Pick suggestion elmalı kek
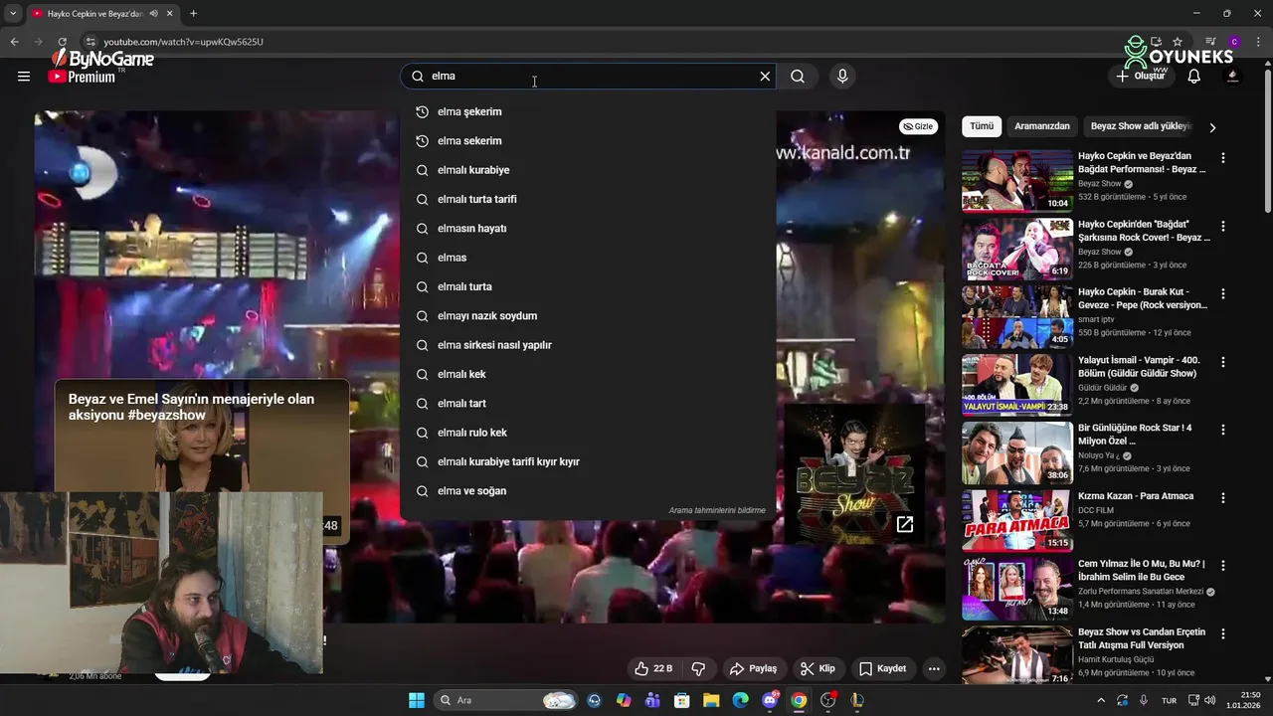Image resolution: width=1273 pixels, height=716 pixels. pyautogui.click(x=588, y=374)
